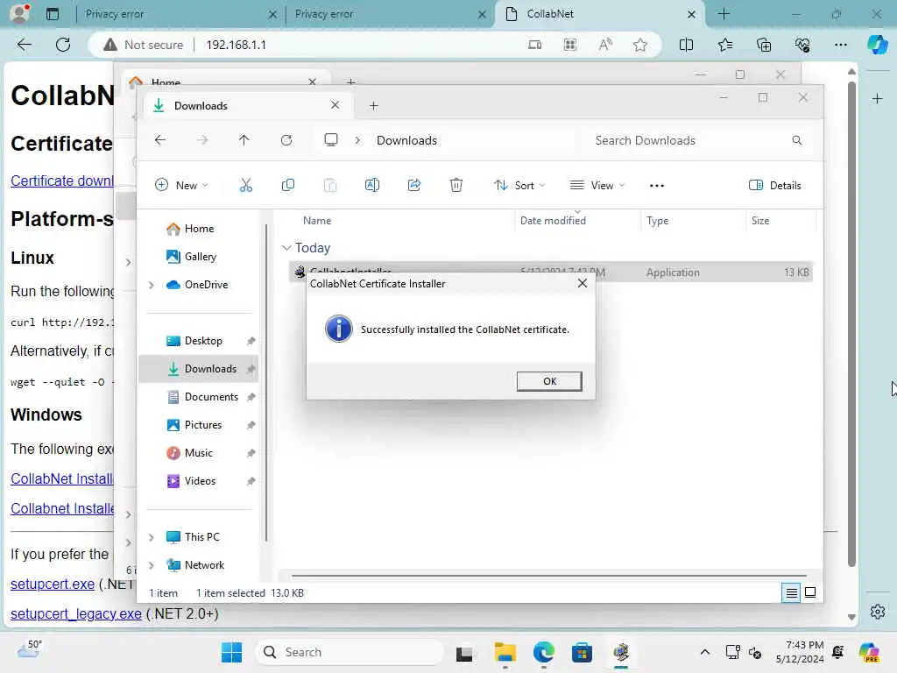Click the Not secure warning in address bar
The width and height of the screenshot is (897, 673).
144,45
